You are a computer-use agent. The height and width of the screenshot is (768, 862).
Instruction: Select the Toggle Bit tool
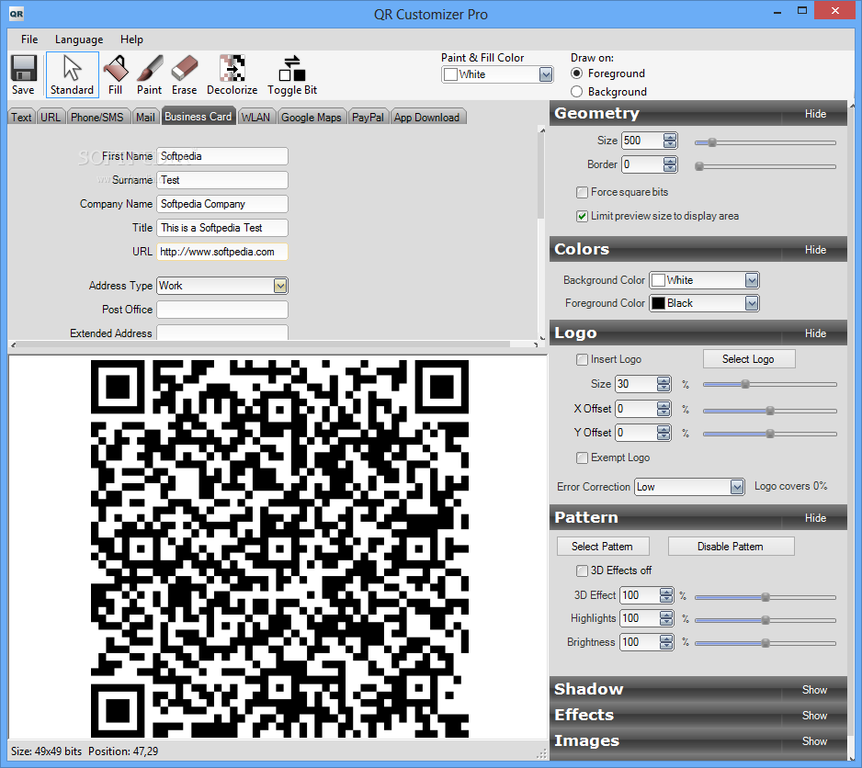click(292, 74)
